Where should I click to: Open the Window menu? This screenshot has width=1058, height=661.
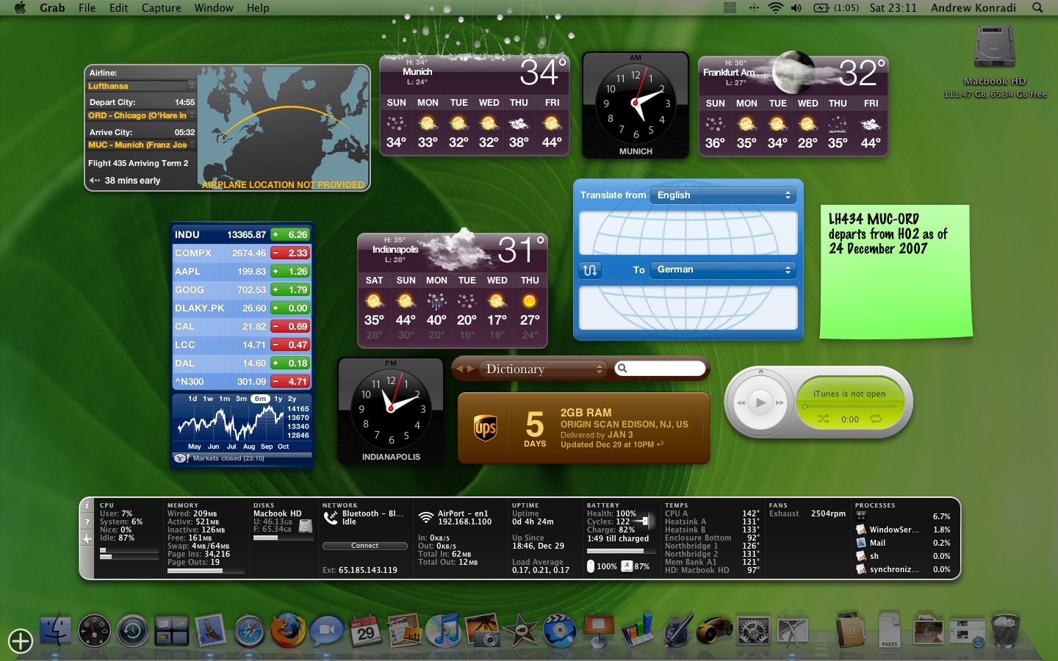[x=214, y=7]
